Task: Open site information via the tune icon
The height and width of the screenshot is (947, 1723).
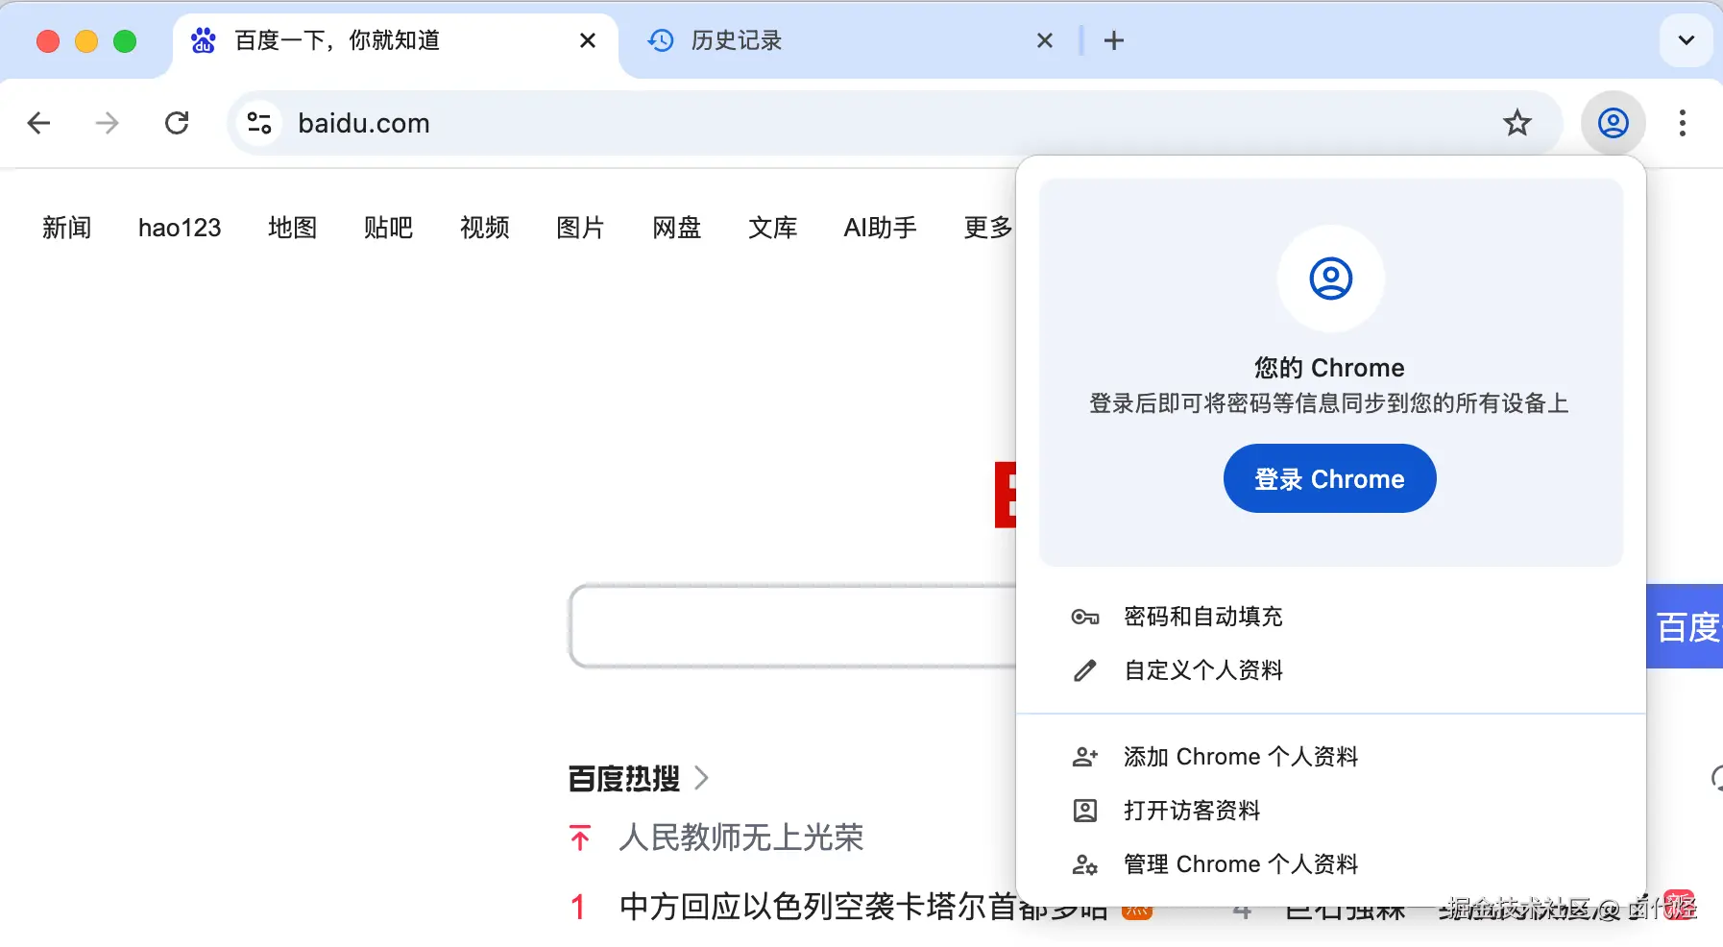Action: 257,123
